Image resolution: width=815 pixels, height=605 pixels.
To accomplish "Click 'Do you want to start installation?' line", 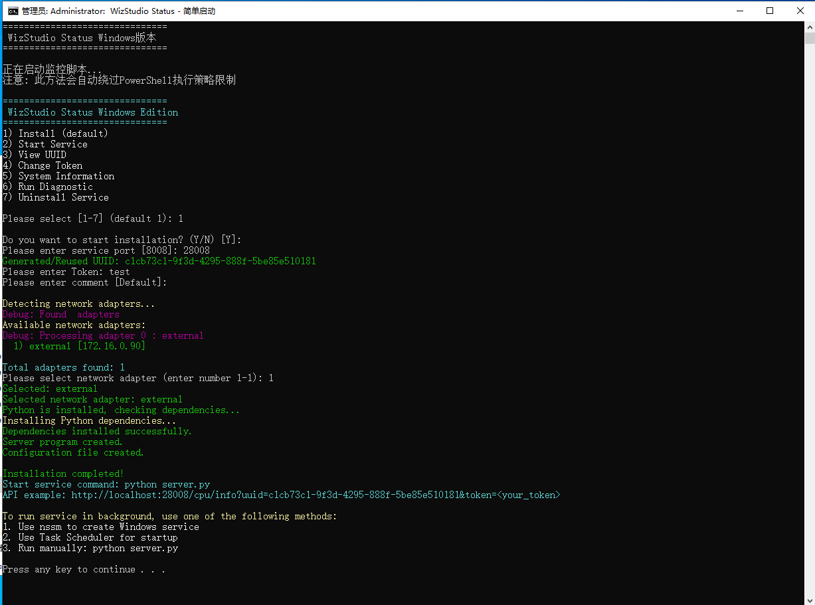I will pos(122,240).
